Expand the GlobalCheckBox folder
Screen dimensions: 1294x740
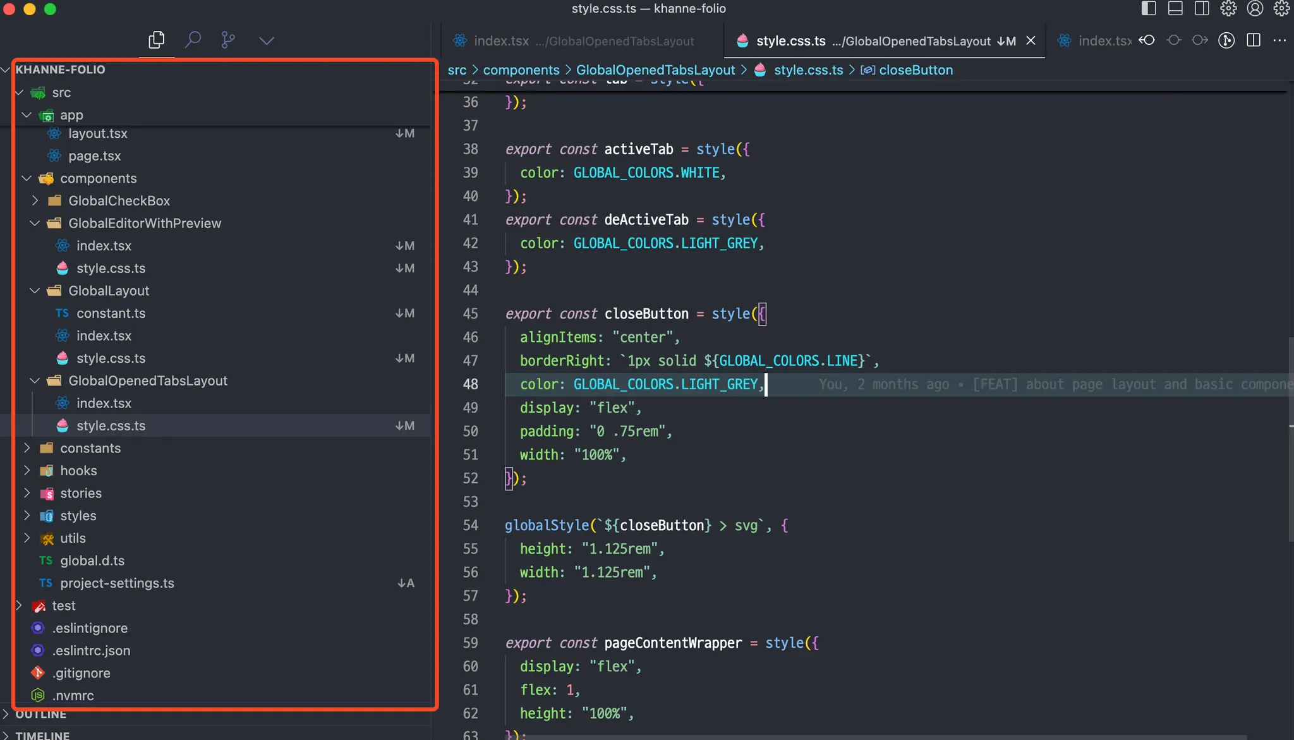[119, 200]
